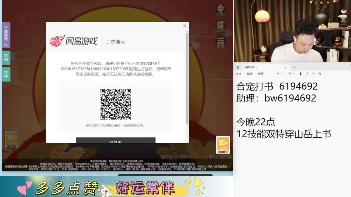Viewport: 351px width, 197px height.
Task: Click the 您可以用手机扫描二维码 hint text
Action: tap(115, 126)
